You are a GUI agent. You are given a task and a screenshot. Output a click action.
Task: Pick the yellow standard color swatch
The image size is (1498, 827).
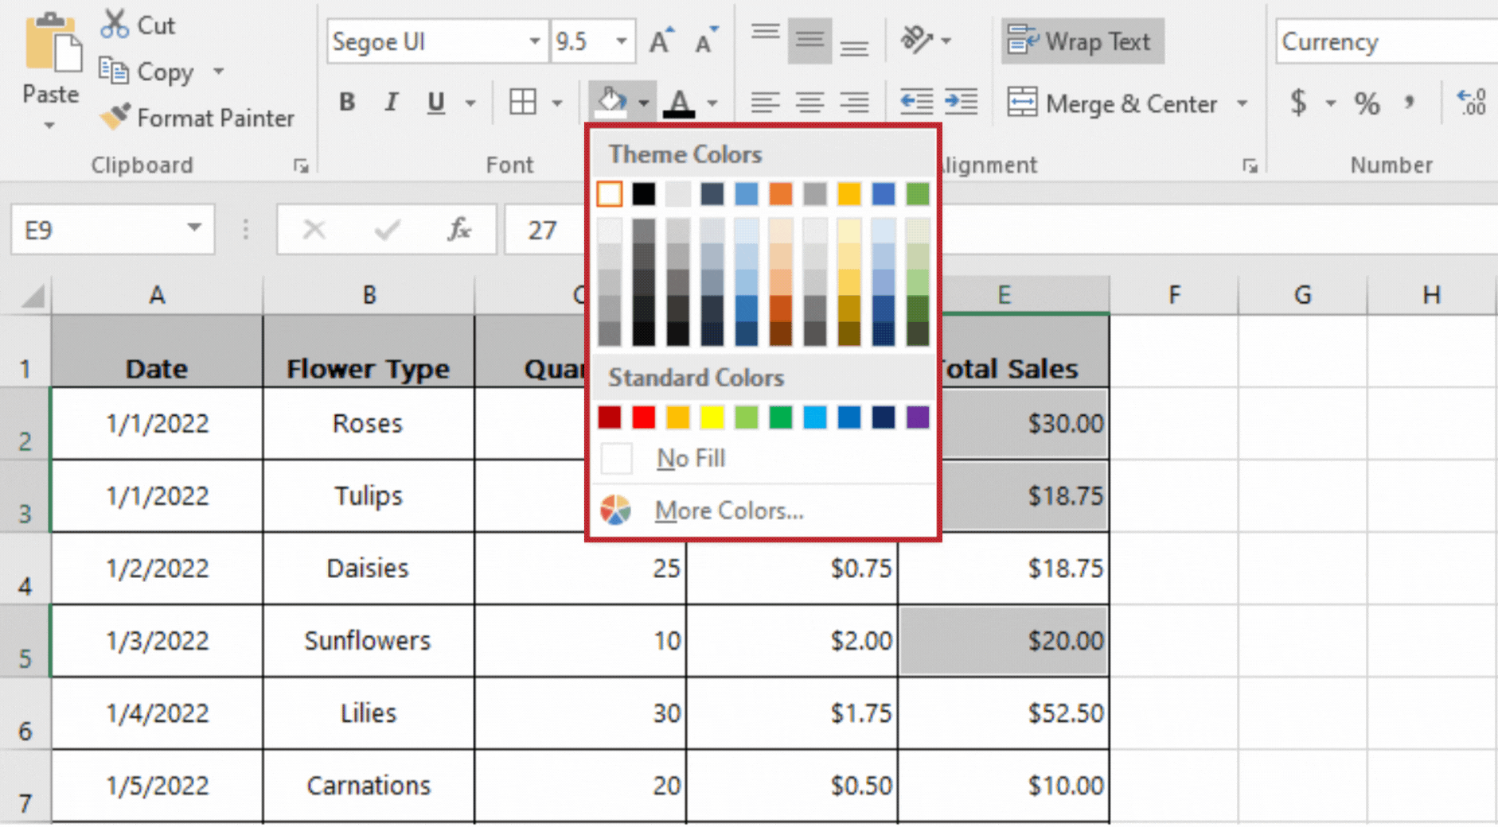click(x=712, y=417)
